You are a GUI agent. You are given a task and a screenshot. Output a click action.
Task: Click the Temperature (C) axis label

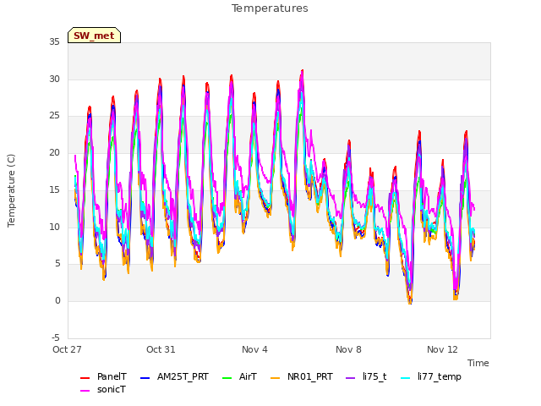(x=11, y=190)
